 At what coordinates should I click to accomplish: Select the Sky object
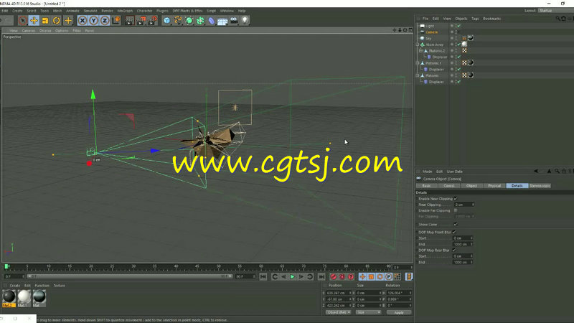point(428,39)
